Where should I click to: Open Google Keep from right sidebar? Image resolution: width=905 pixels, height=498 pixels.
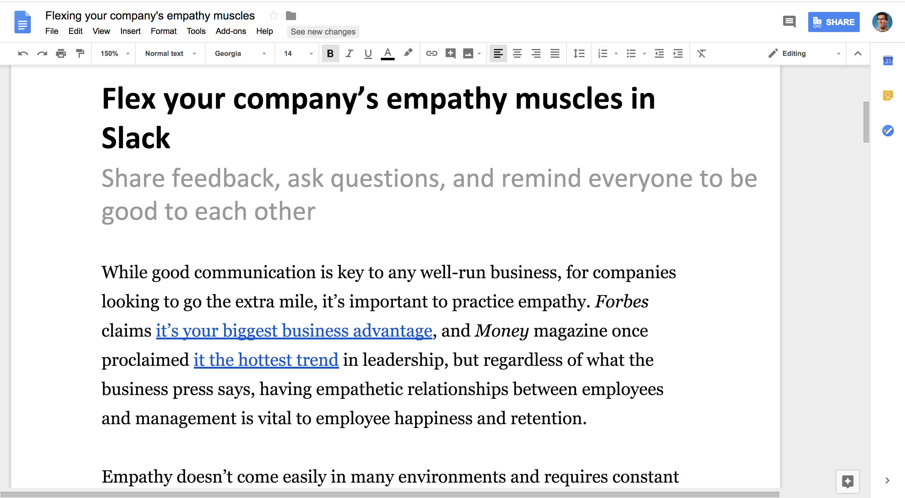tap(888, 95)
